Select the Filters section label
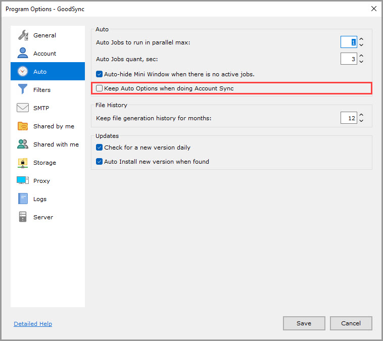This screenshot has height=341, width=383. pos(42,90)
